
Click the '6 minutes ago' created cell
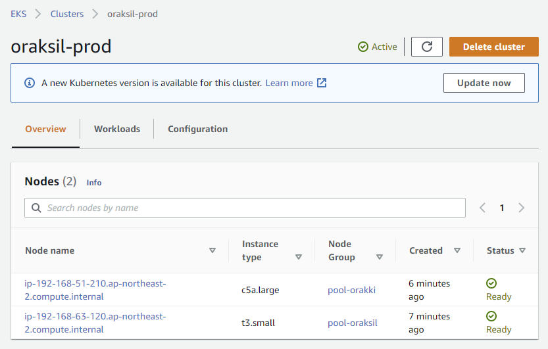point(430,290)
